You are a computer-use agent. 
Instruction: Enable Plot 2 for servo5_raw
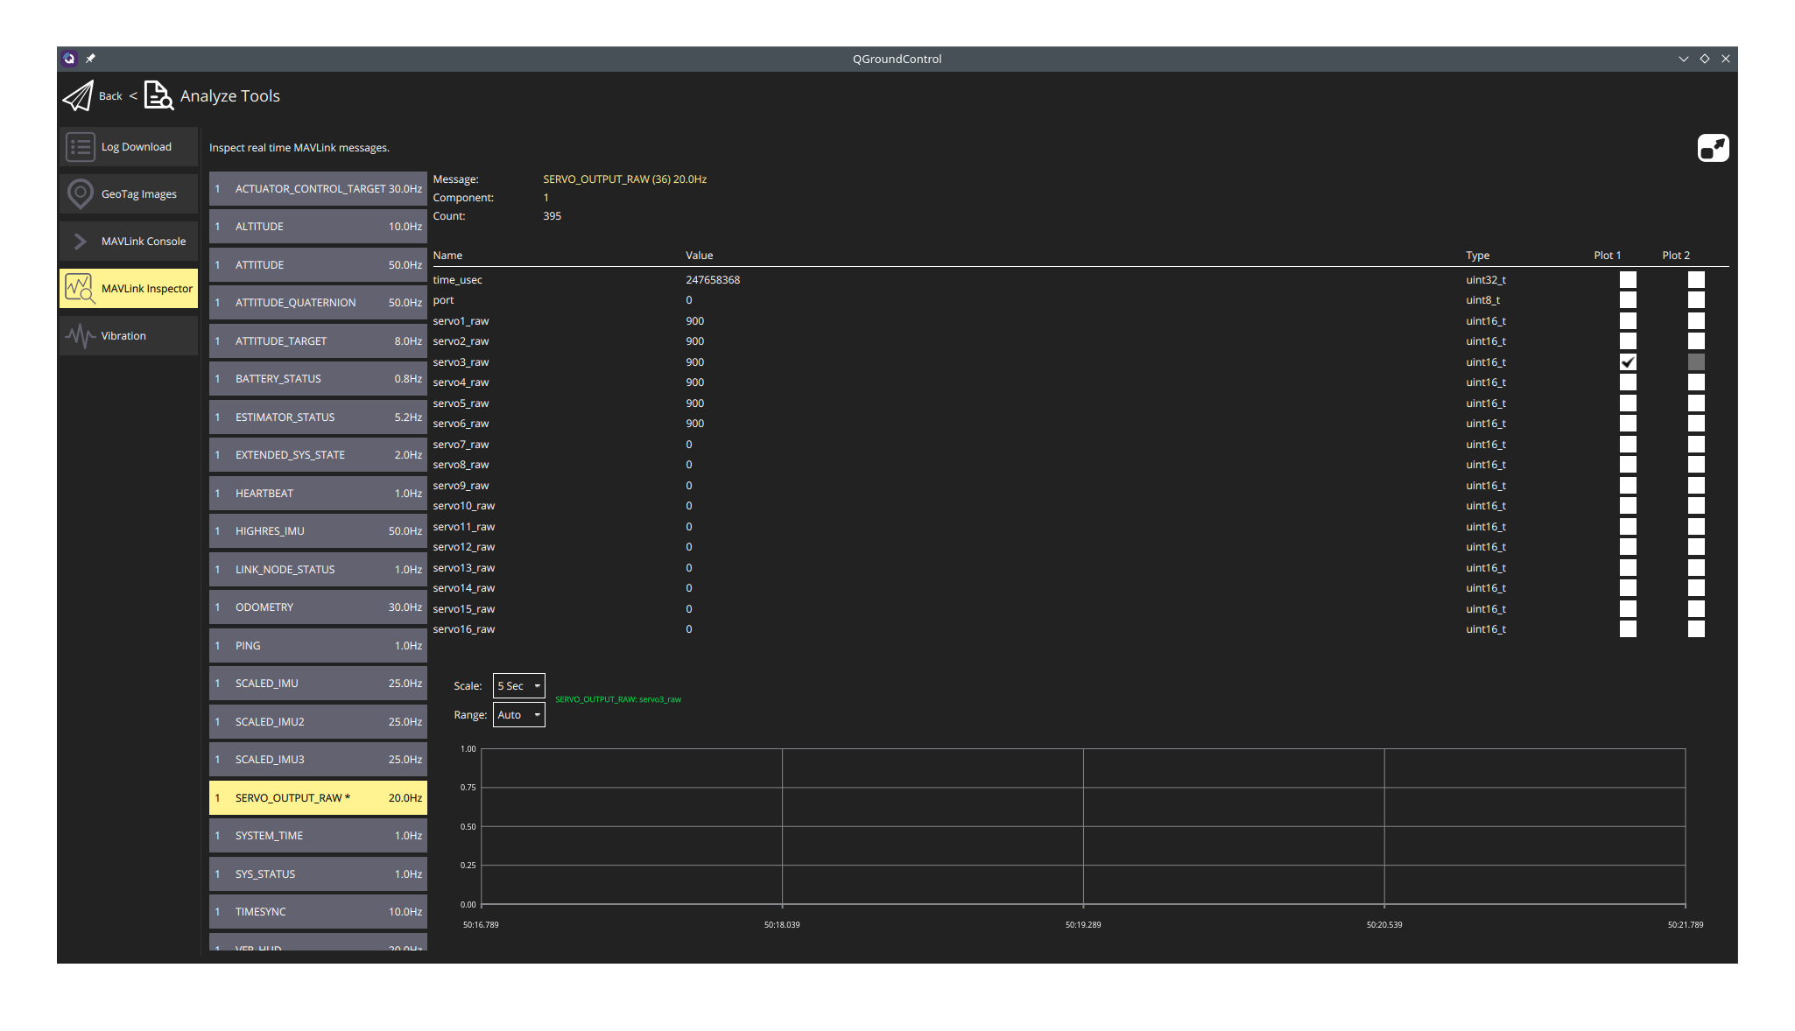1696,403
